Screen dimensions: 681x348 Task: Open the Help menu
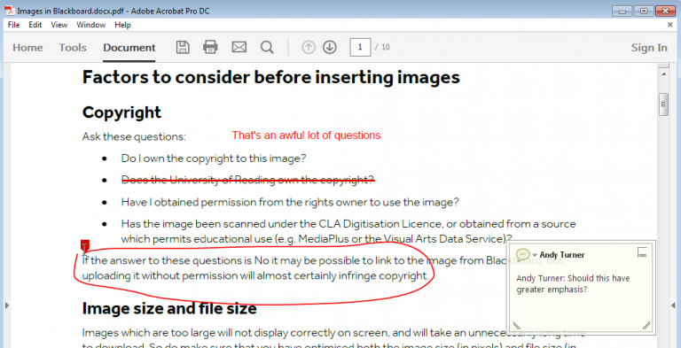(x=122, y=25)
